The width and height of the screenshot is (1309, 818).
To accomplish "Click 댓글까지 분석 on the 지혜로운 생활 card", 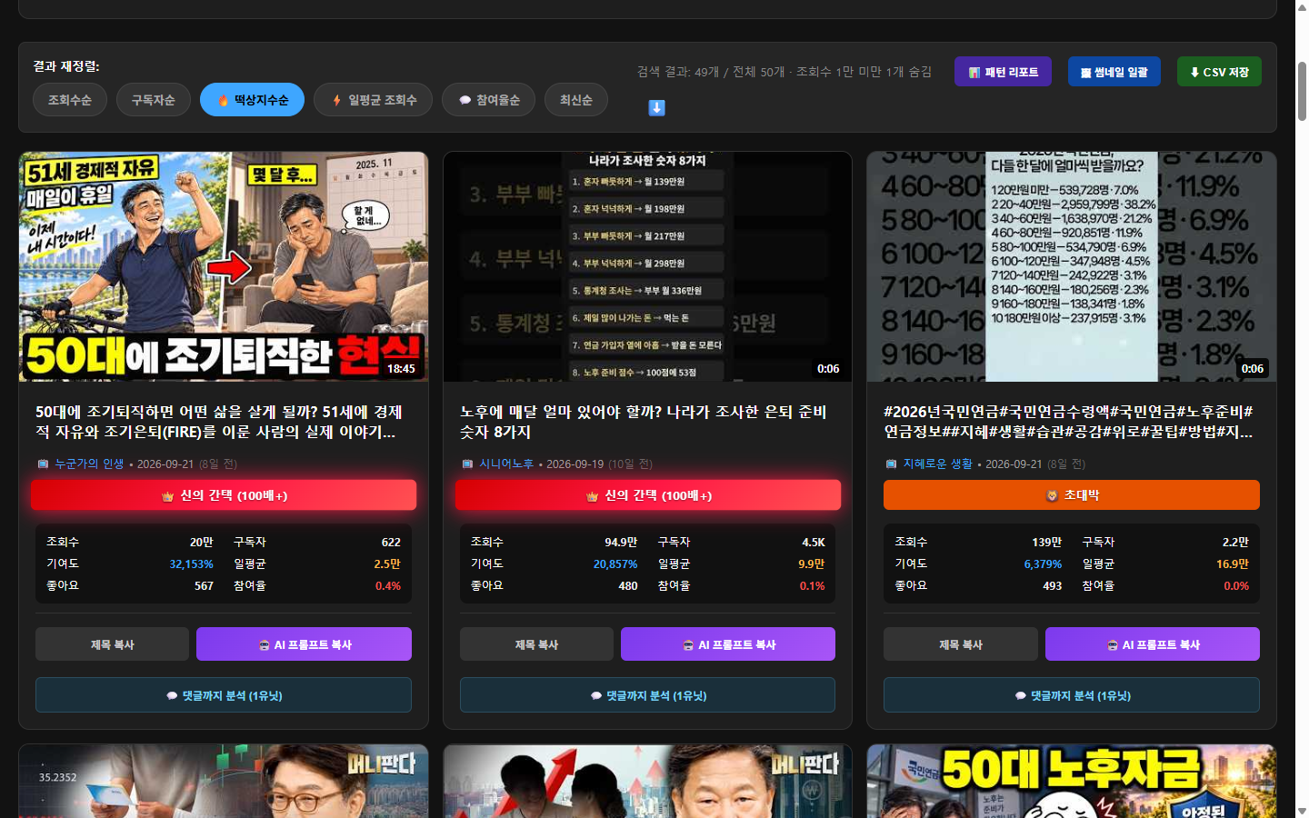I will click(1072, 695).
